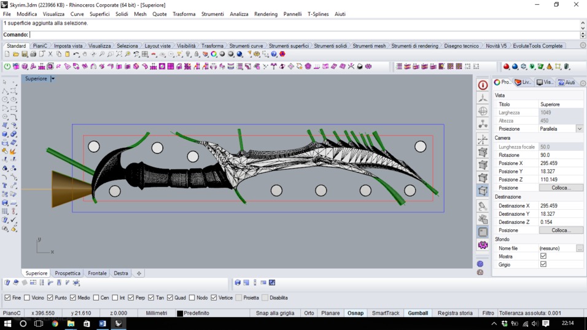The image size is (587, 330).
Task: Click the red sphere rendering icon
Action: click(x=506, y=66)
